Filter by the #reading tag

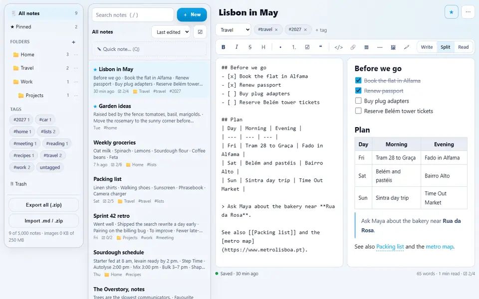pos(56,144)
